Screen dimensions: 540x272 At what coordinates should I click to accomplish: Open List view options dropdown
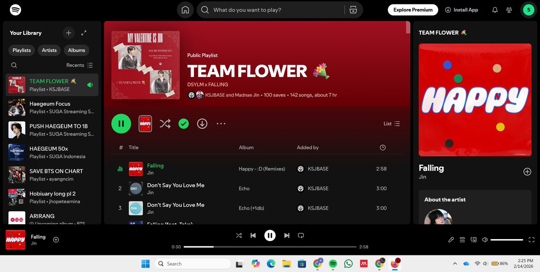point(391,124)
